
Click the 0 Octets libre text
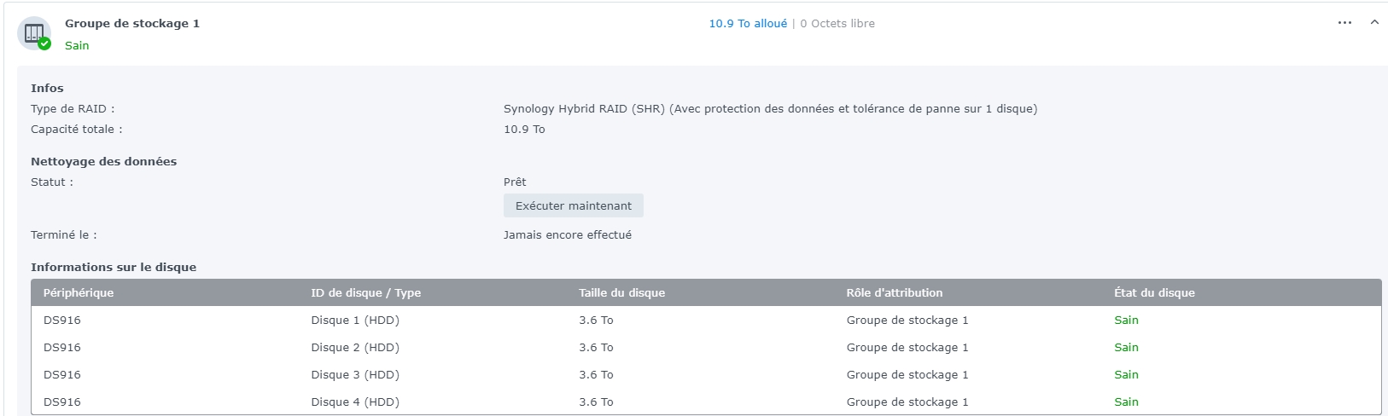tap(837, 24)
